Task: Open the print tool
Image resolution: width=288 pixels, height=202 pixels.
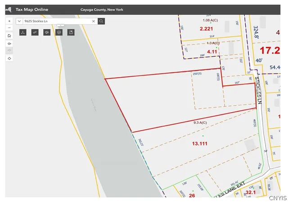Action: [59, 32]
